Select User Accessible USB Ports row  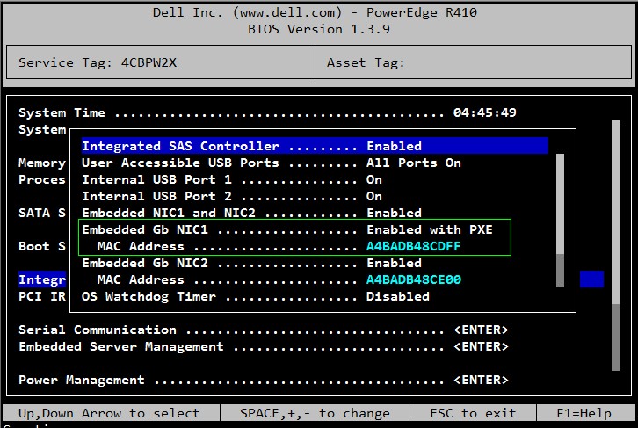click(x=272, y=163)
